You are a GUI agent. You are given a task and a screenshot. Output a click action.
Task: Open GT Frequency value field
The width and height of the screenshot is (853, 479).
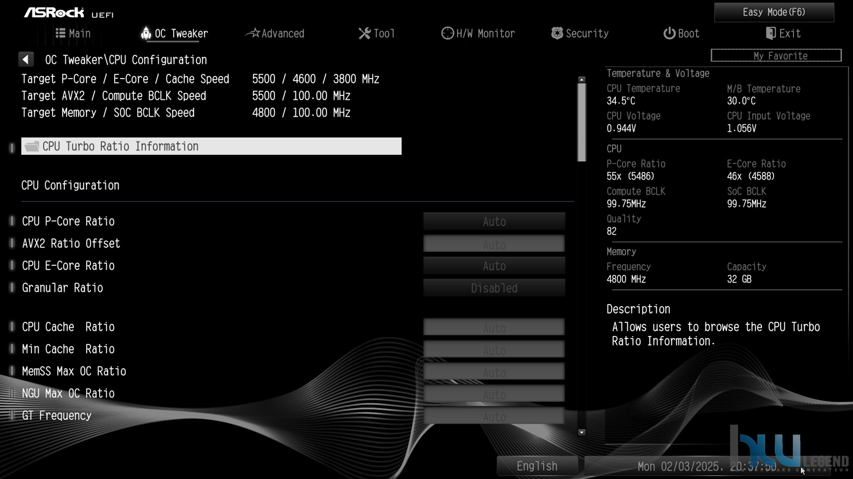click(494, 416)
